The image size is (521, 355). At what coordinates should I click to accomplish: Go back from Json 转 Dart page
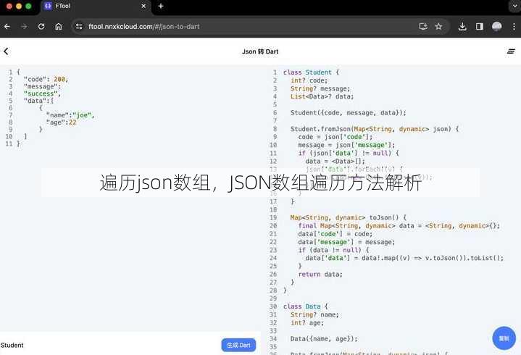(6, 51)
